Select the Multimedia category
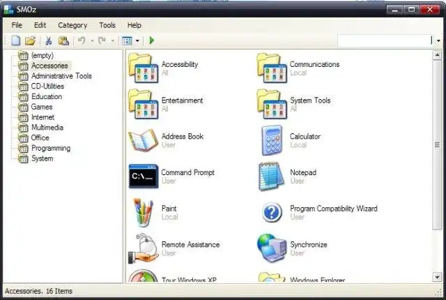The width and height of the screenshot is (446, 300). [47, 128]
